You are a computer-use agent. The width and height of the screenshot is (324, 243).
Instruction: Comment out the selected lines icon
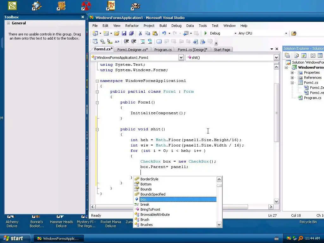tap(143, 41)
